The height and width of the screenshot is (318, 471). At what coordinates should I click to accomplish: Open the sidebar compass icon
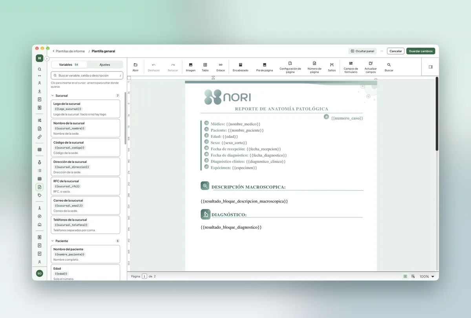click(x=39, y=216)
